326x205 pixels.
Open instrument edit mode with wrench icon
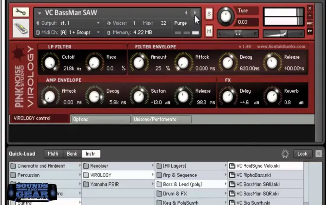click(21, 12)
